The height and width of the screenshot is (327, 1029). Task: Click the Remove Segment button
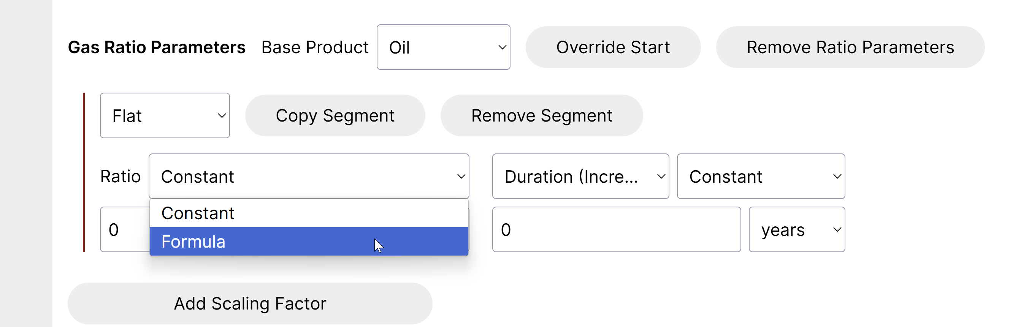point(541,116)
